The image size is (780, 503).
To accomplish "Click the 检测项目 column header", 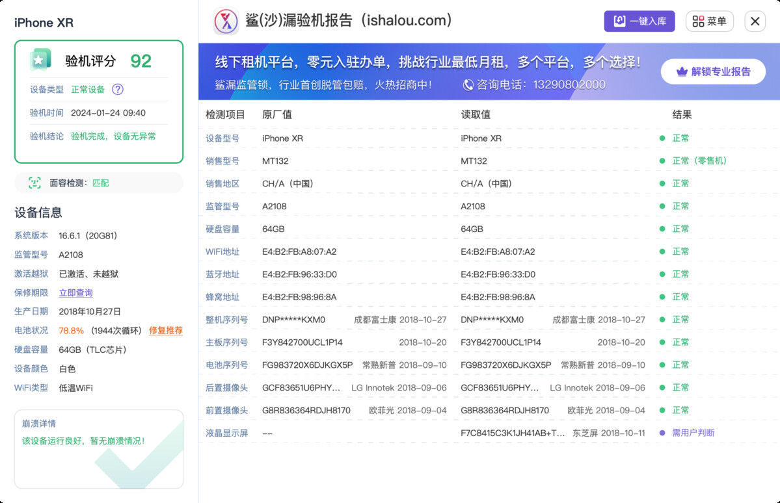I will 225,115.
